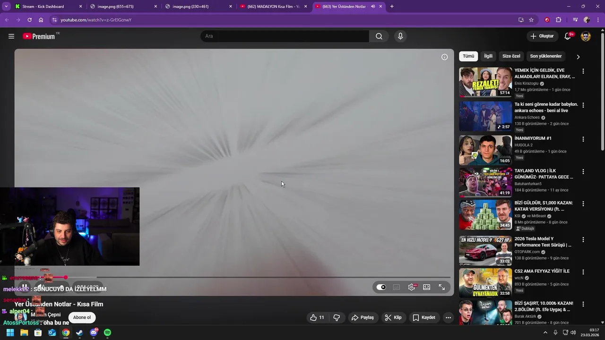Dislike the video with thumbs down

coord(337,317)
